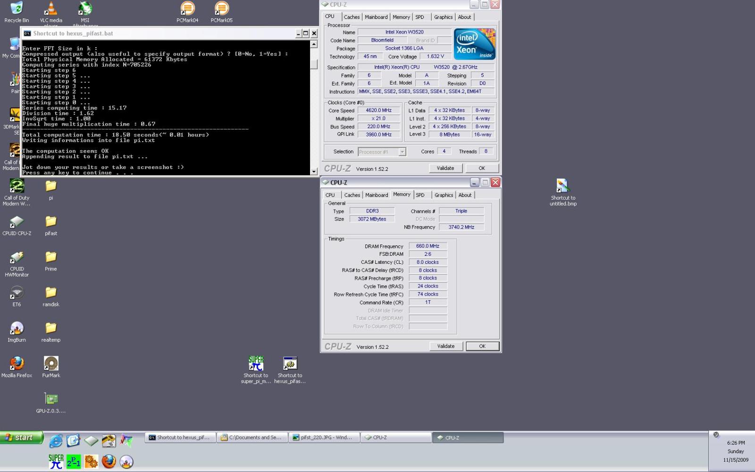Activate Shortcut to hexus_pif taskbar button
The width and height of the screenshot is (755, 472).
click(180, 438)
